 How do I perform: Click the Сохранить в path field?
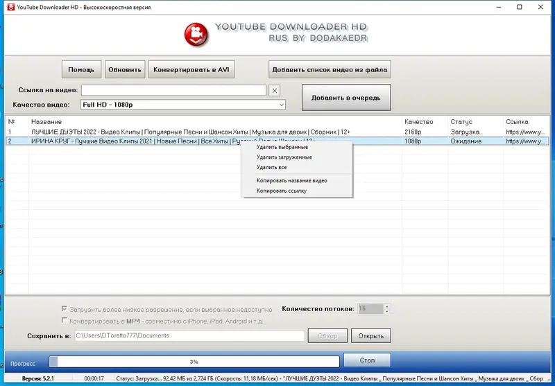[189, 336]
